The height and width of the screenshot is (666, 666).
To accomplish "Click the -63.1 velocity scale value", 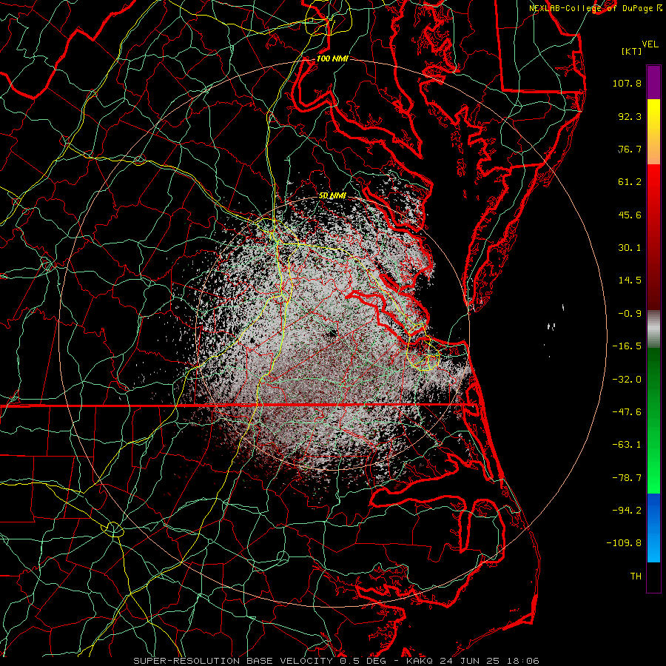I will [x=627, y=445].
